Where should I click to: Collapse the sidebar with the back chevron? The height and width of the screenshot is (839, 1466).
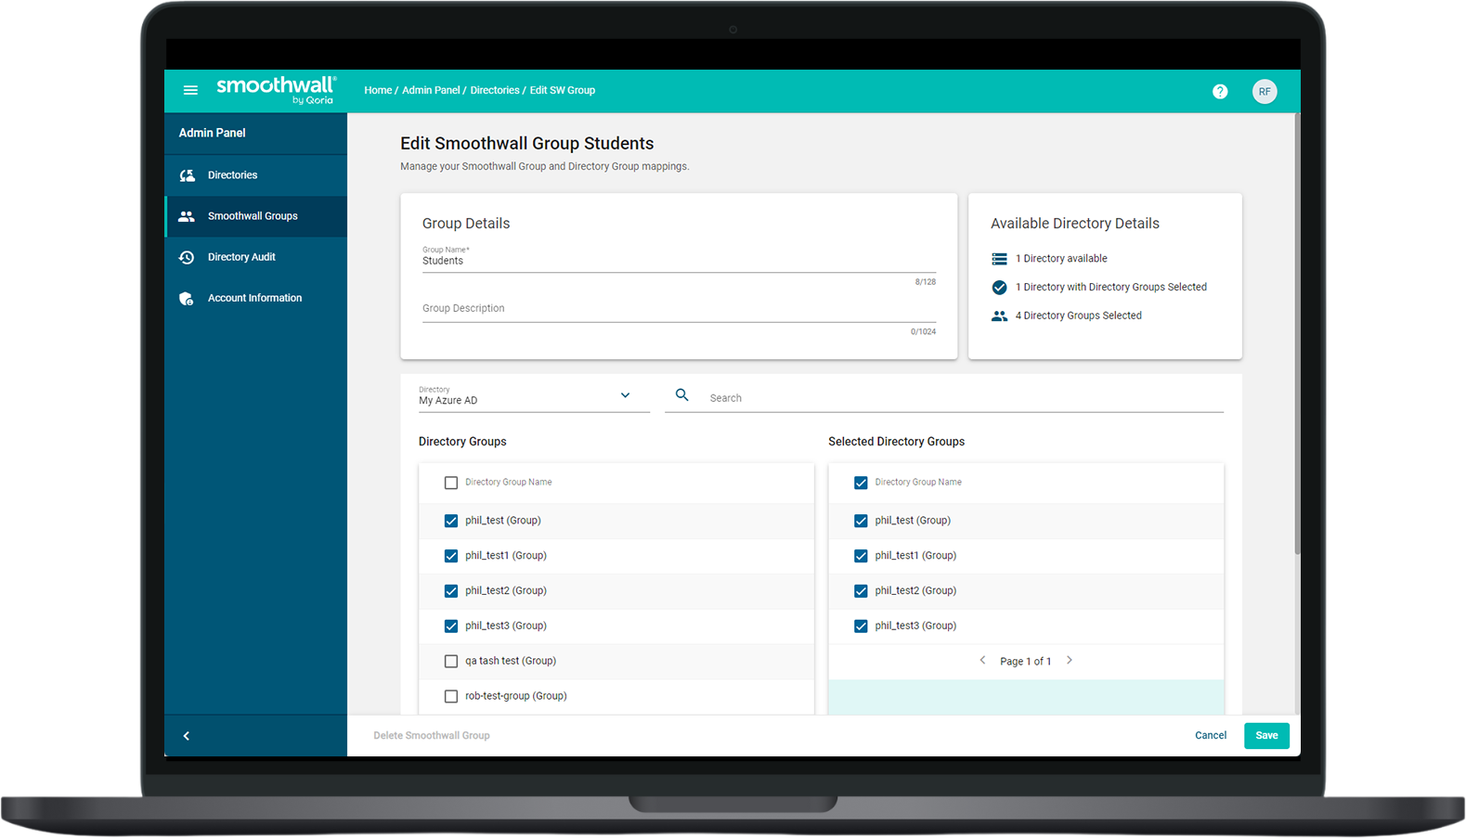[x=187, y=736]
